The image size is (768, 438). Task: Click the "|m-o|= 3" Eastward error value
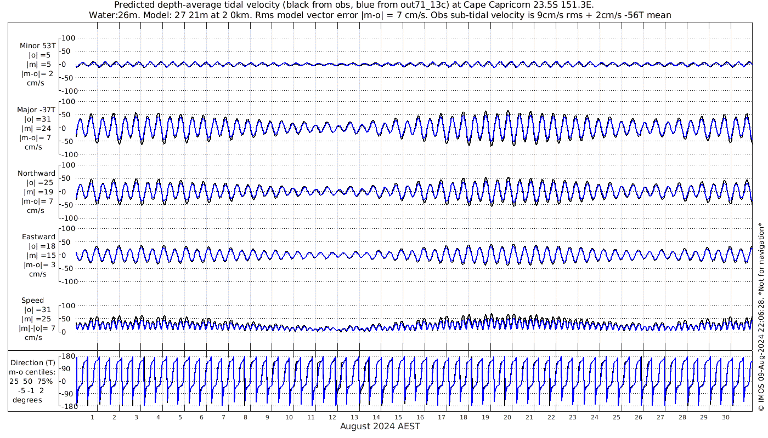point(39,265)
